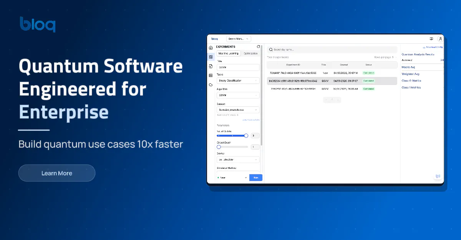Expand the Class 0 Metrics section

(x=422, y=81)
